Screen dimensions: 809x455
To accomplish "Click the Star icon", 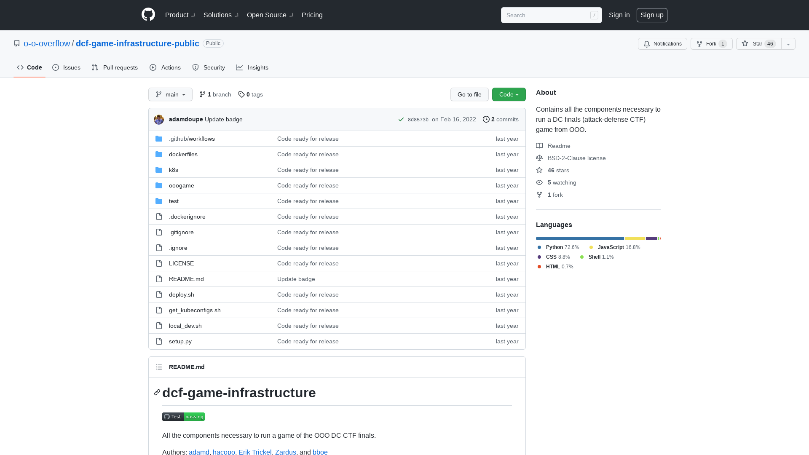I will coord(745,43).
